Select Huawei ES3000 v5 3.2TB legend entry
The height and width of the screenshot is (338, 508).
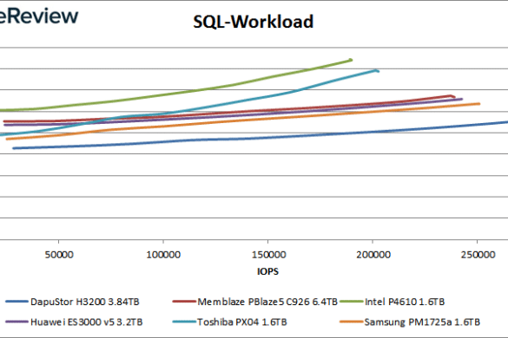pos(74,322)
